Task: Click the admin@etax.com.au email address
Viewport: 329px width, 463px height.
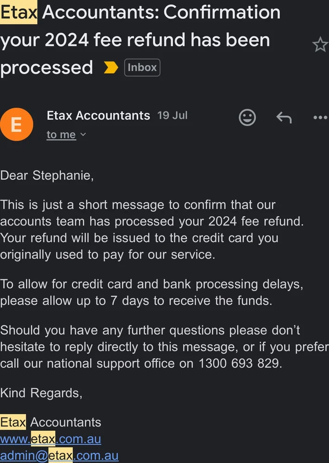Action: point(59,456)
